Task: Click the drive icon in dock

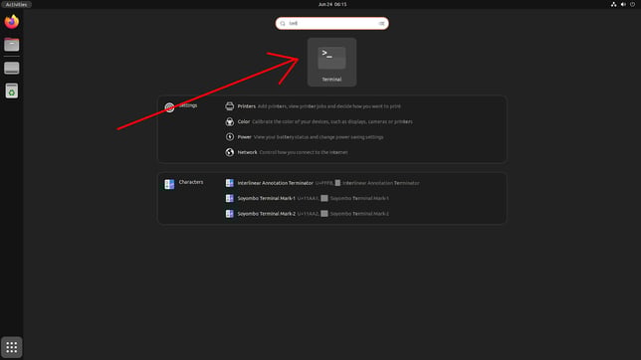Action: (12, 68)
